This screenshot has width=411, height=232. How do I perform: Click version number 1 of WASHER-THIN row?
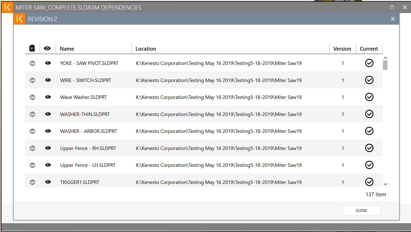(343, 114)
